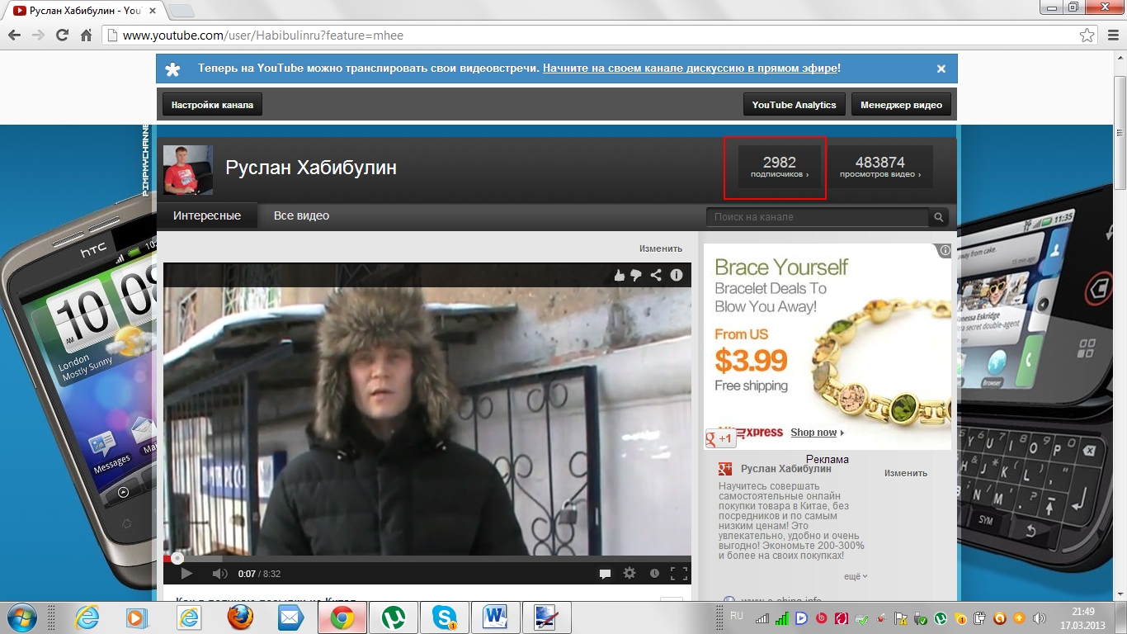Click the Google +1 button
Viewport: 1127px width, 634px height.
point(720,439)
